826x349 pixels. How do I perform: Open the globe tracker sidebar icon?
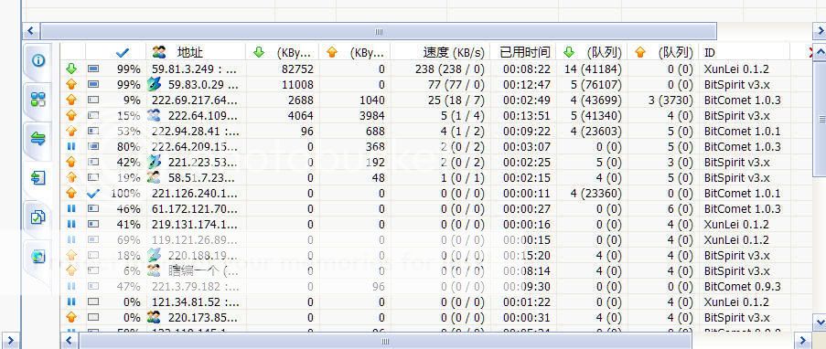coord(38,257)
